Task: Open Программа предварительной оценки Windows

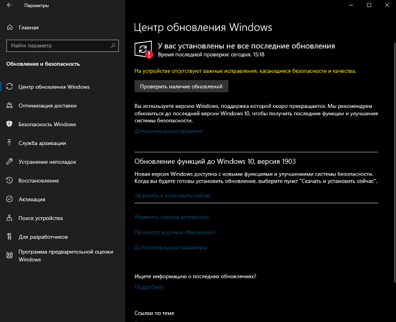Action: tap(66, 256)
